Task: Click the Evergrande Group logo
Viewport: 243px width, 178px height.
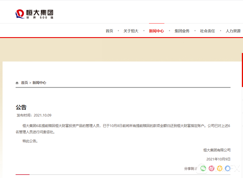Action: (34, 14)
